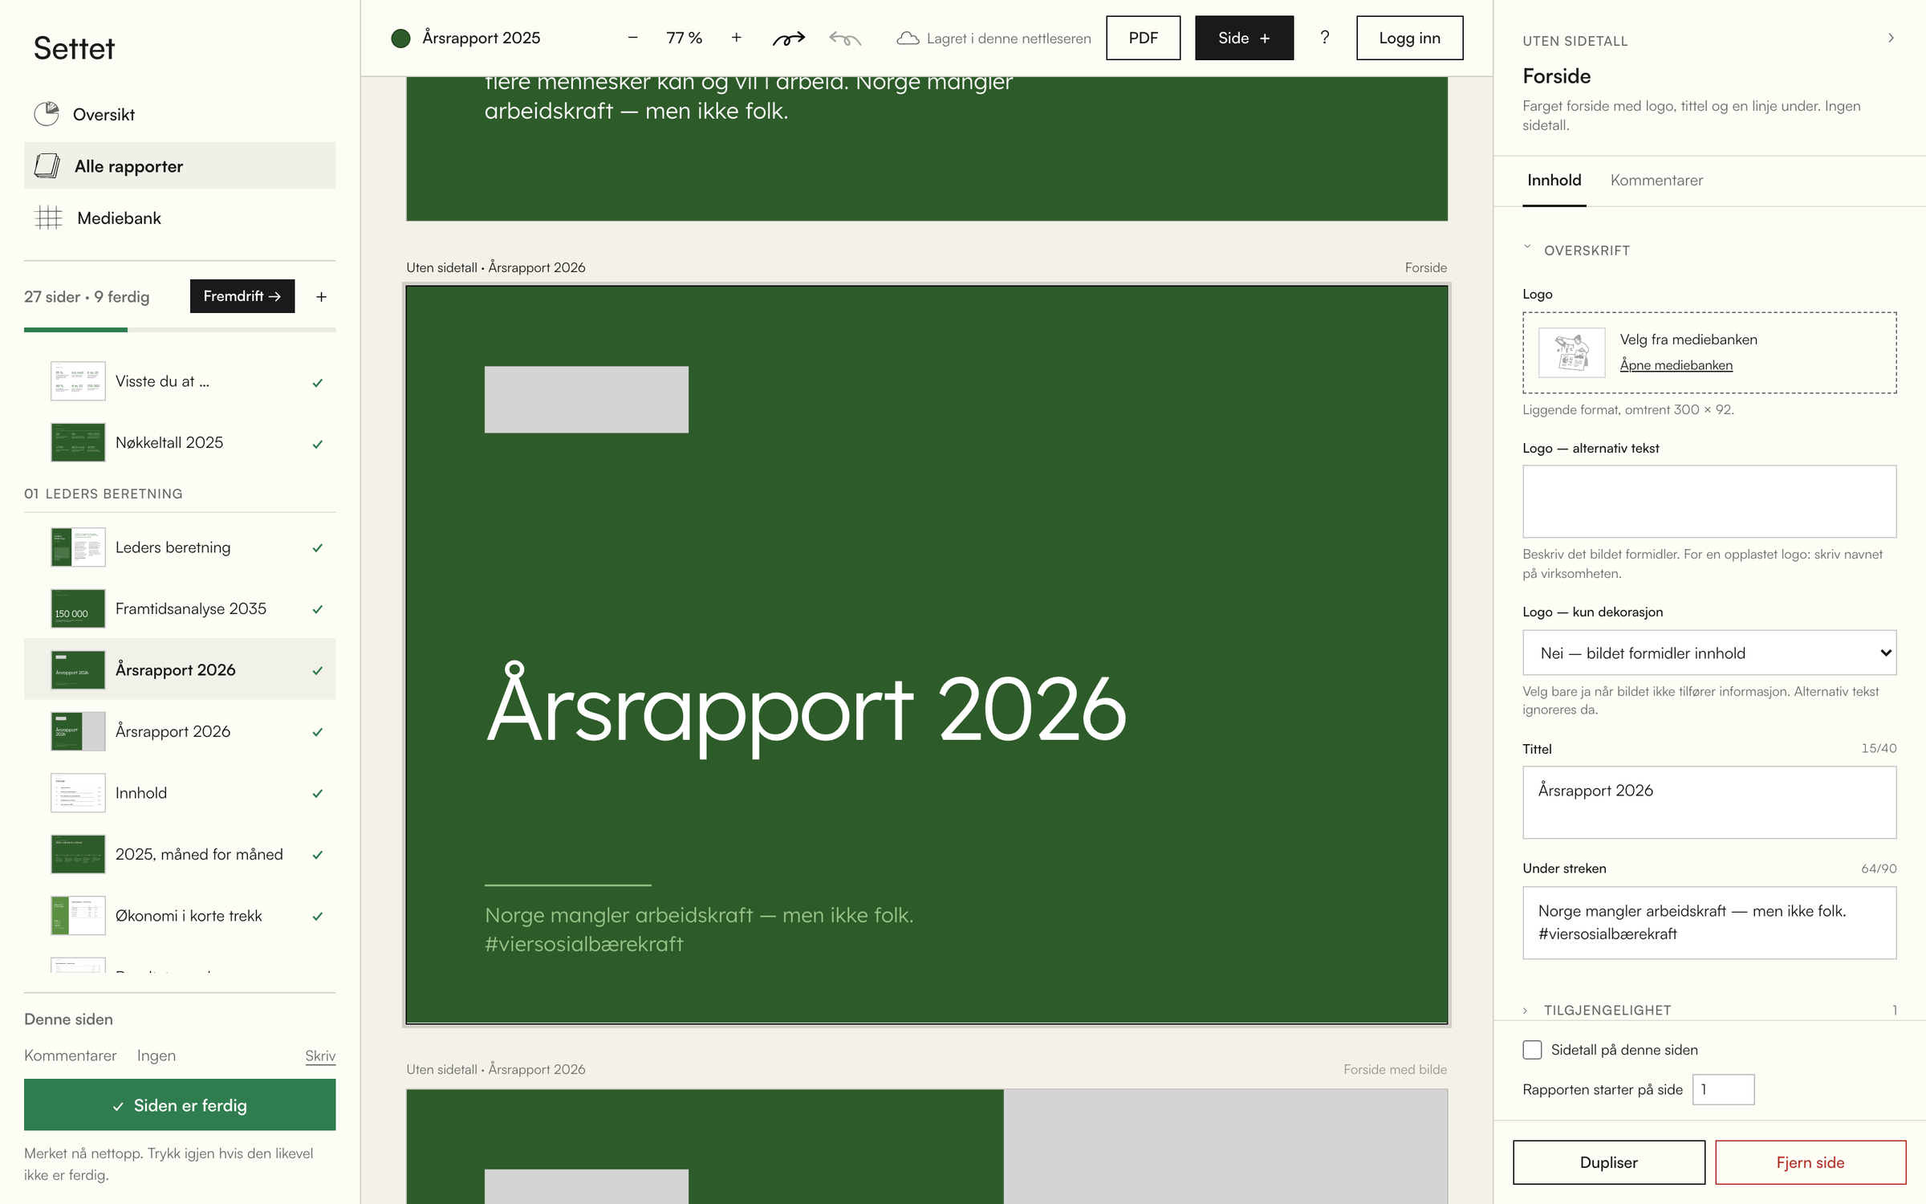The image size is (1926, 1204).
Task: Toggle checkmark on Visste du at row
Action: pos(318,383)
